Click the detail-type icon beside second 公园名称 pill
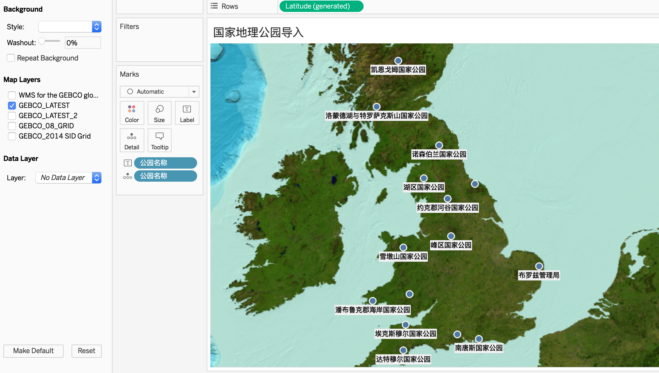The height and width of the screenshot is (373, 659). (128, 176)
